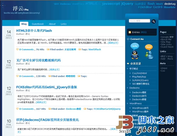The image size is (177, 136).
Task: Open the Blog tab
Action: [24, 24]
